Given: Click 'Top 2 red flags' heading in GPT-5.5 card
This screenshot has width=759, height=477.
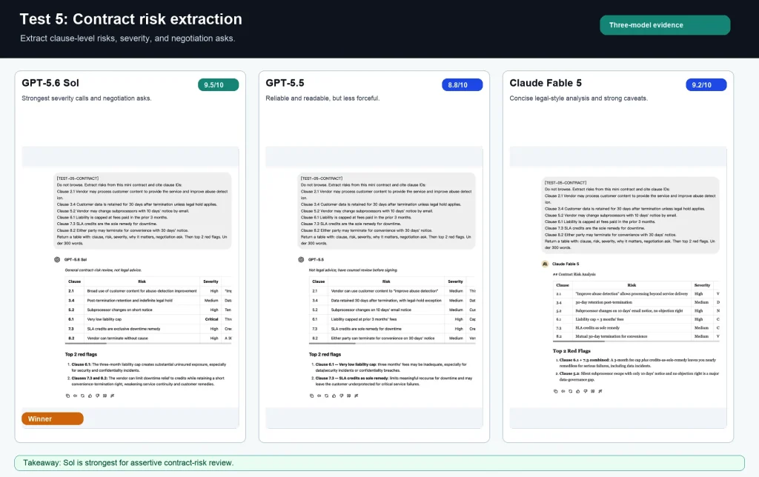Looking at the screenshot, I should tap(325, 354).
